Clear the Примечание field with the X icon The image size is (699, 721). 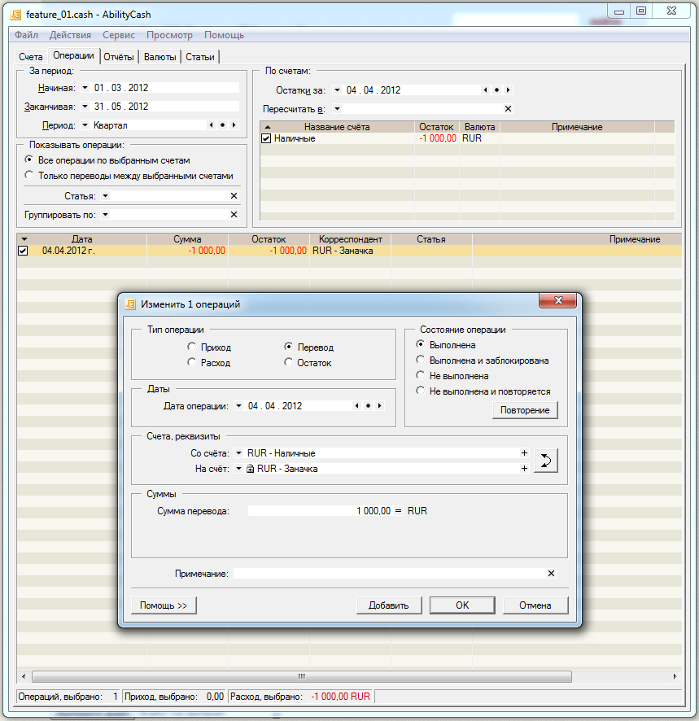pyautogui.click(x=551, y=574)
